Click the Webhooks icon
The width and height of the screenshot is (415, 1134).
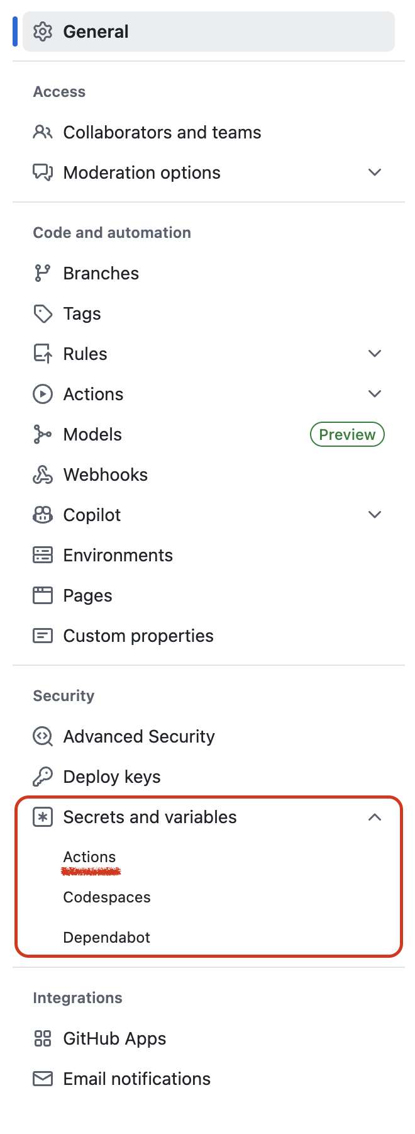pyautogui.click(x=43, y=474)
